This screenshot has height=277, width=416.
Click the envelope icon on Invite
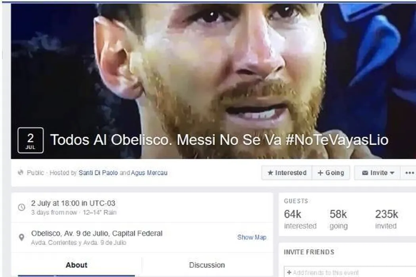[365, 173]
